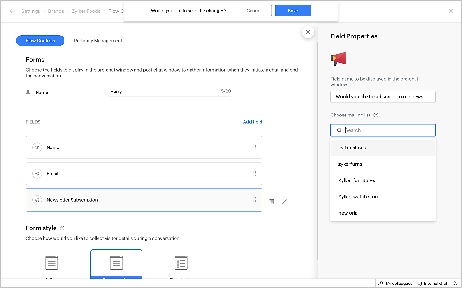Save the changes with Save button
462x288 pixels.
pyautogui.click(x=293, y=11)
